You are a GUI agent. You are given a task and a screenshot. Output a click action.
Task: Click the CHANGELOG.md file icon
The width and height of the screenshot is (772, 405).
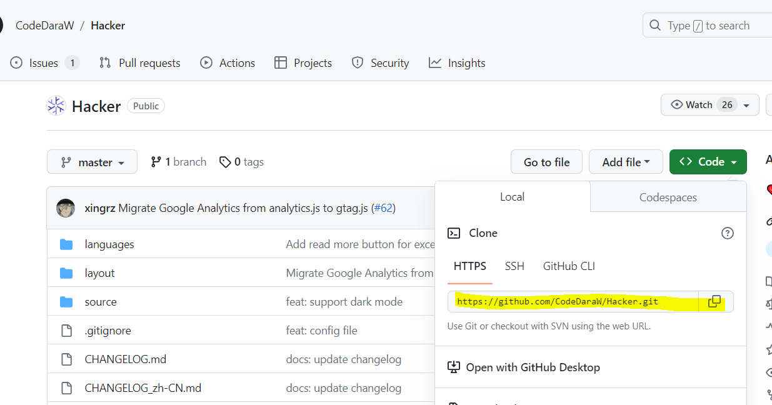pos(66,359)
